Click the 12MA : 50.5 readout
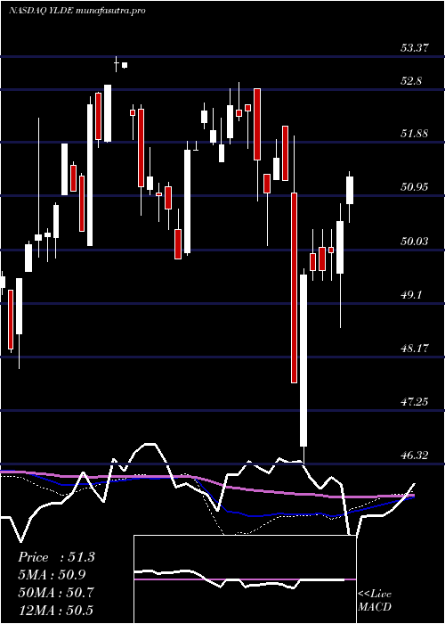Viewport: 445px width, 624px height. point(56,610)
